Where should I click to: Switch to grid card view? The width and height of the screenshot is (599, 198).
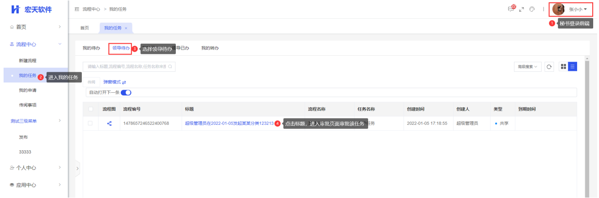click(563, 66)
